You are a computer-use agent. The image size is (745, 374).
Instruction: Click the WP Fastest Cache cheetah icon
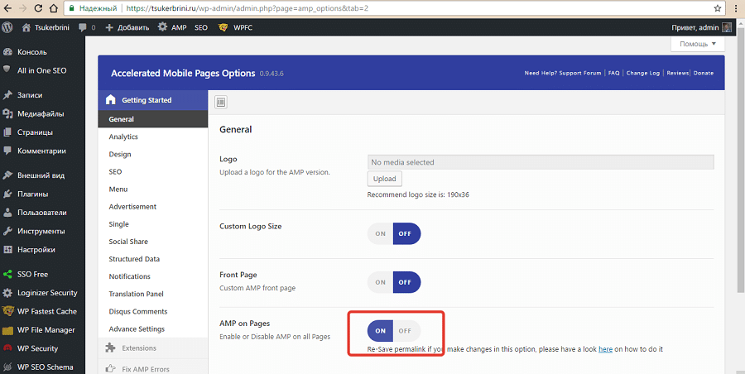point(7,311)
